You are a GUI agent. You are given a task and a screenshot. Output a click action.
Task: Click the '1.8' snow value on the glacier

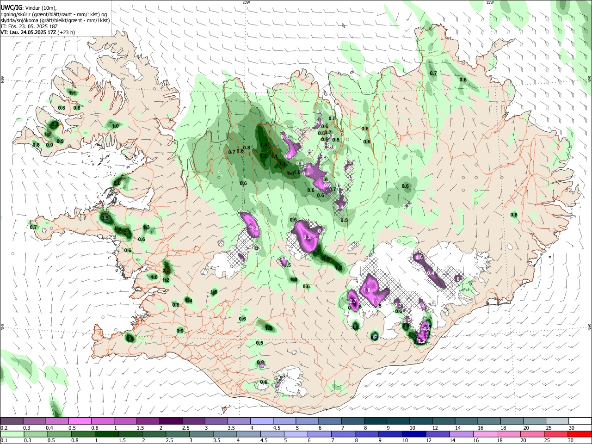click(367, 290)
